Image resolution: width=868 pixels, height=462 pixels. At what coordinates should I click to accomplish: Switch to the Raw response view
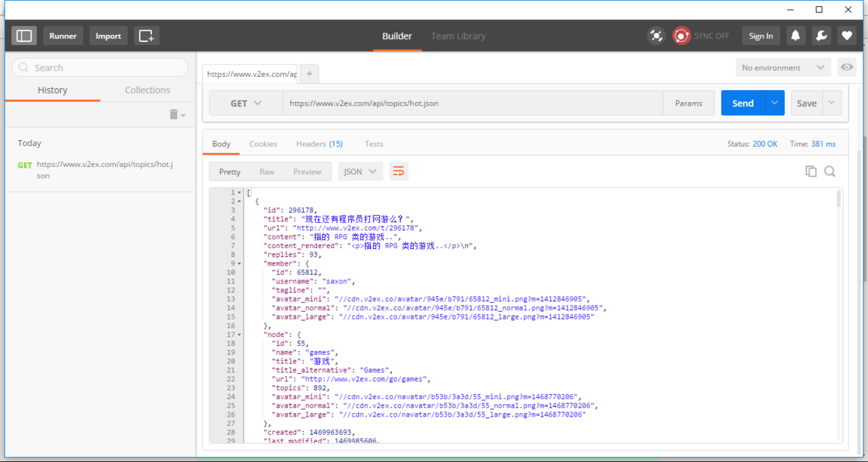pos(267,171)
